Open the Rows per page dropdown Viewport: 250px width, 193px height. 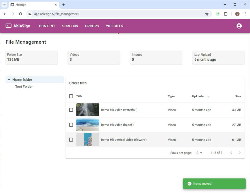(x=198, y=153)
